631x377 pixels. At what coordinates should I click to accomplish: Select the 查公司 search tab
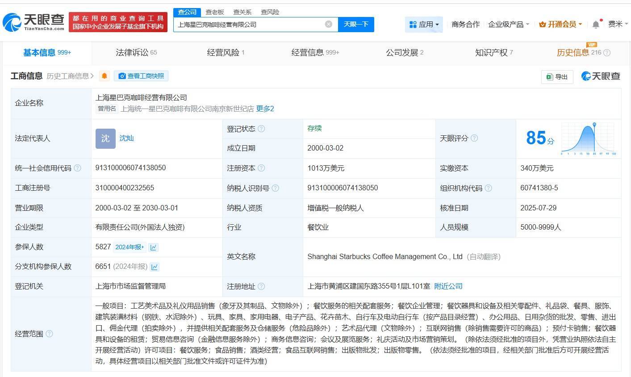187,12
